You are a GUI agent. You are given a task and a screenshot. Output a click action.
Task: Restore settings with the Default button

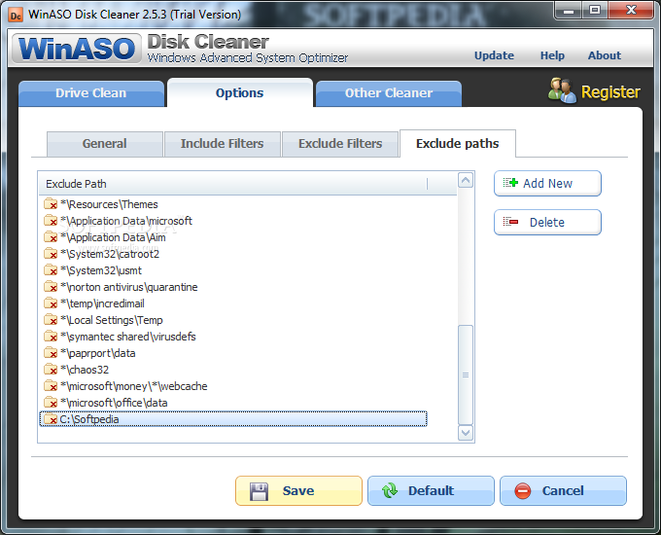(431, 490)
